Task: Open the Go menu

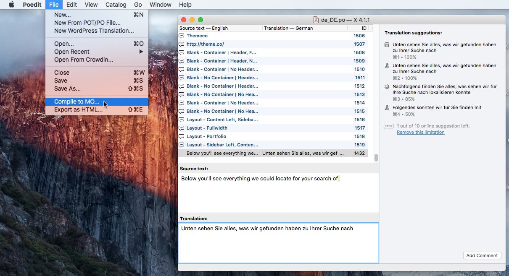Action: coord(138,5)
